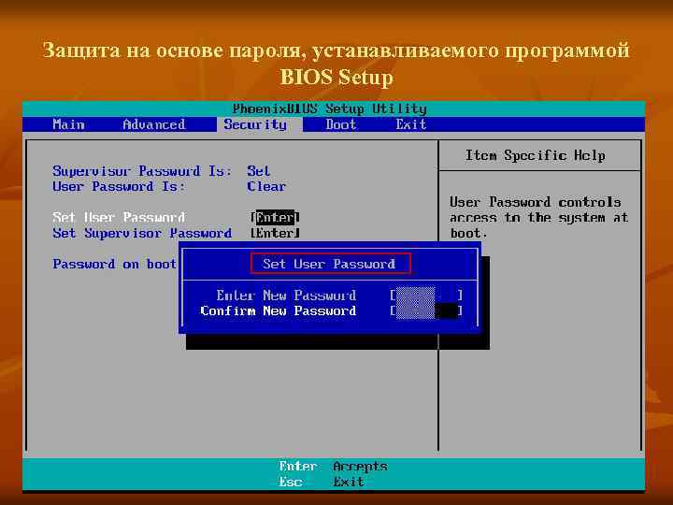Open the Main menu tab
Screen dimensions: 673x505
click(68, 124)
